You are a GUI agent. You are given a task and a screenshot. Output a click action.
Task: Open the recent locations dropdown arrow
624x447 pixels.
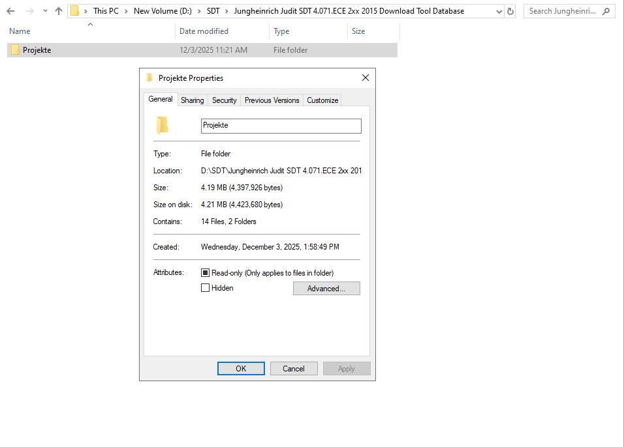click(x=45, y=11)
